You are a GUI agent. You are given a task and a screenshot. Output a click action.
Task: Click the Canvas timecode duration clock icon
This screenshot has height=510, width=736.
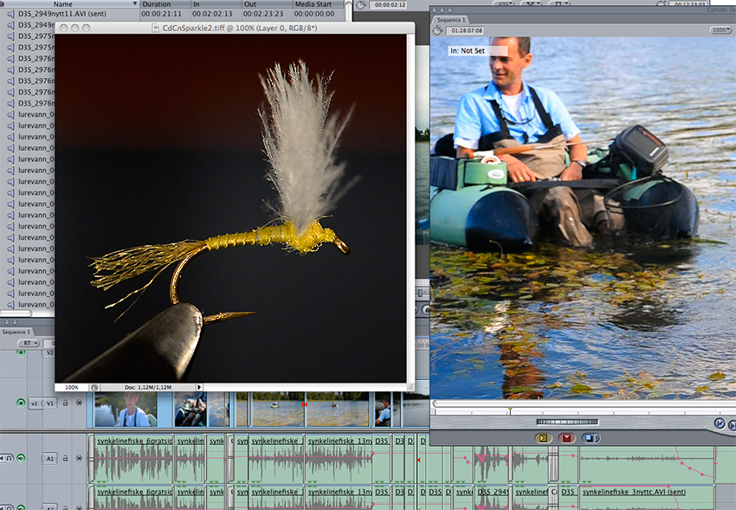coord(438,30)
